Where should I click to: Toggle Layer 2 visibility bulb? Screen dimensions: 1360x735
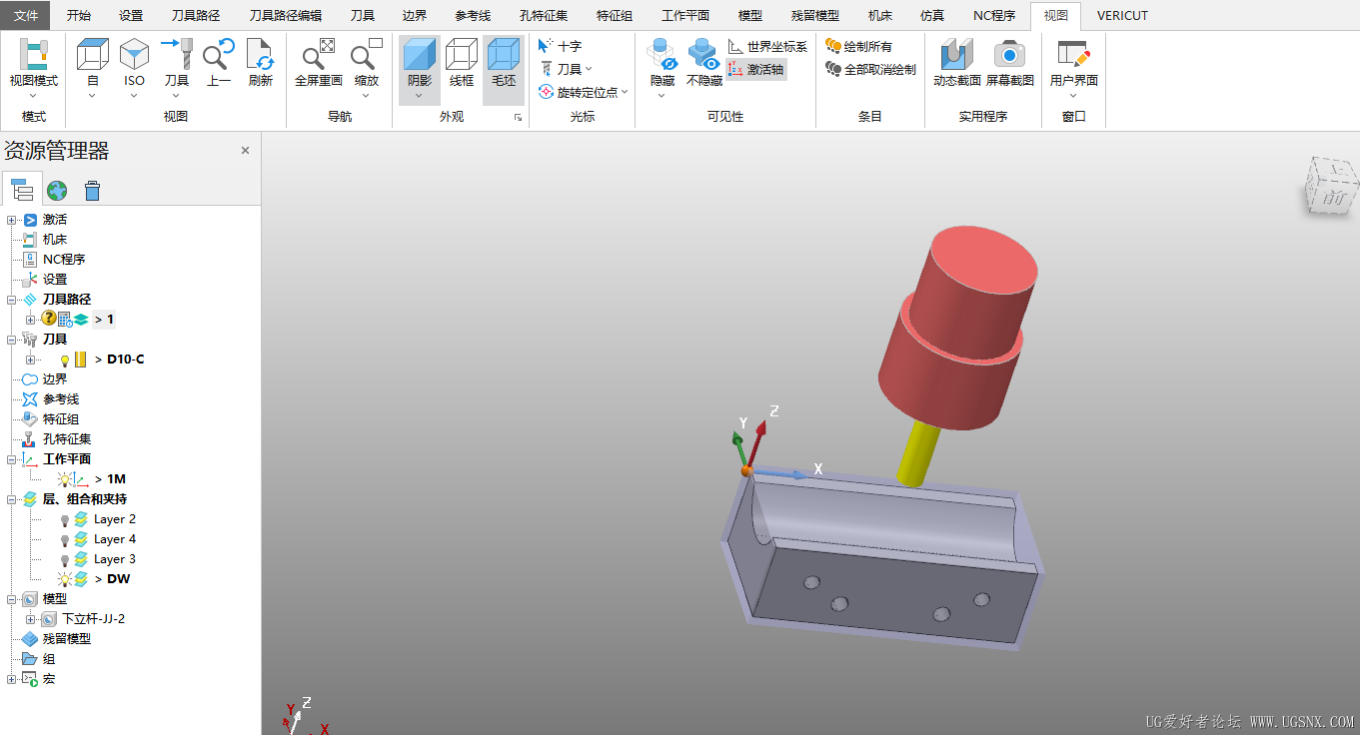click(65, 519)
